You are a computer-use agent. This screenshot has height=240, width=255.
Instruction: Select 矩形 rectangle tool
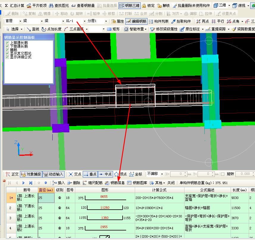113,29
